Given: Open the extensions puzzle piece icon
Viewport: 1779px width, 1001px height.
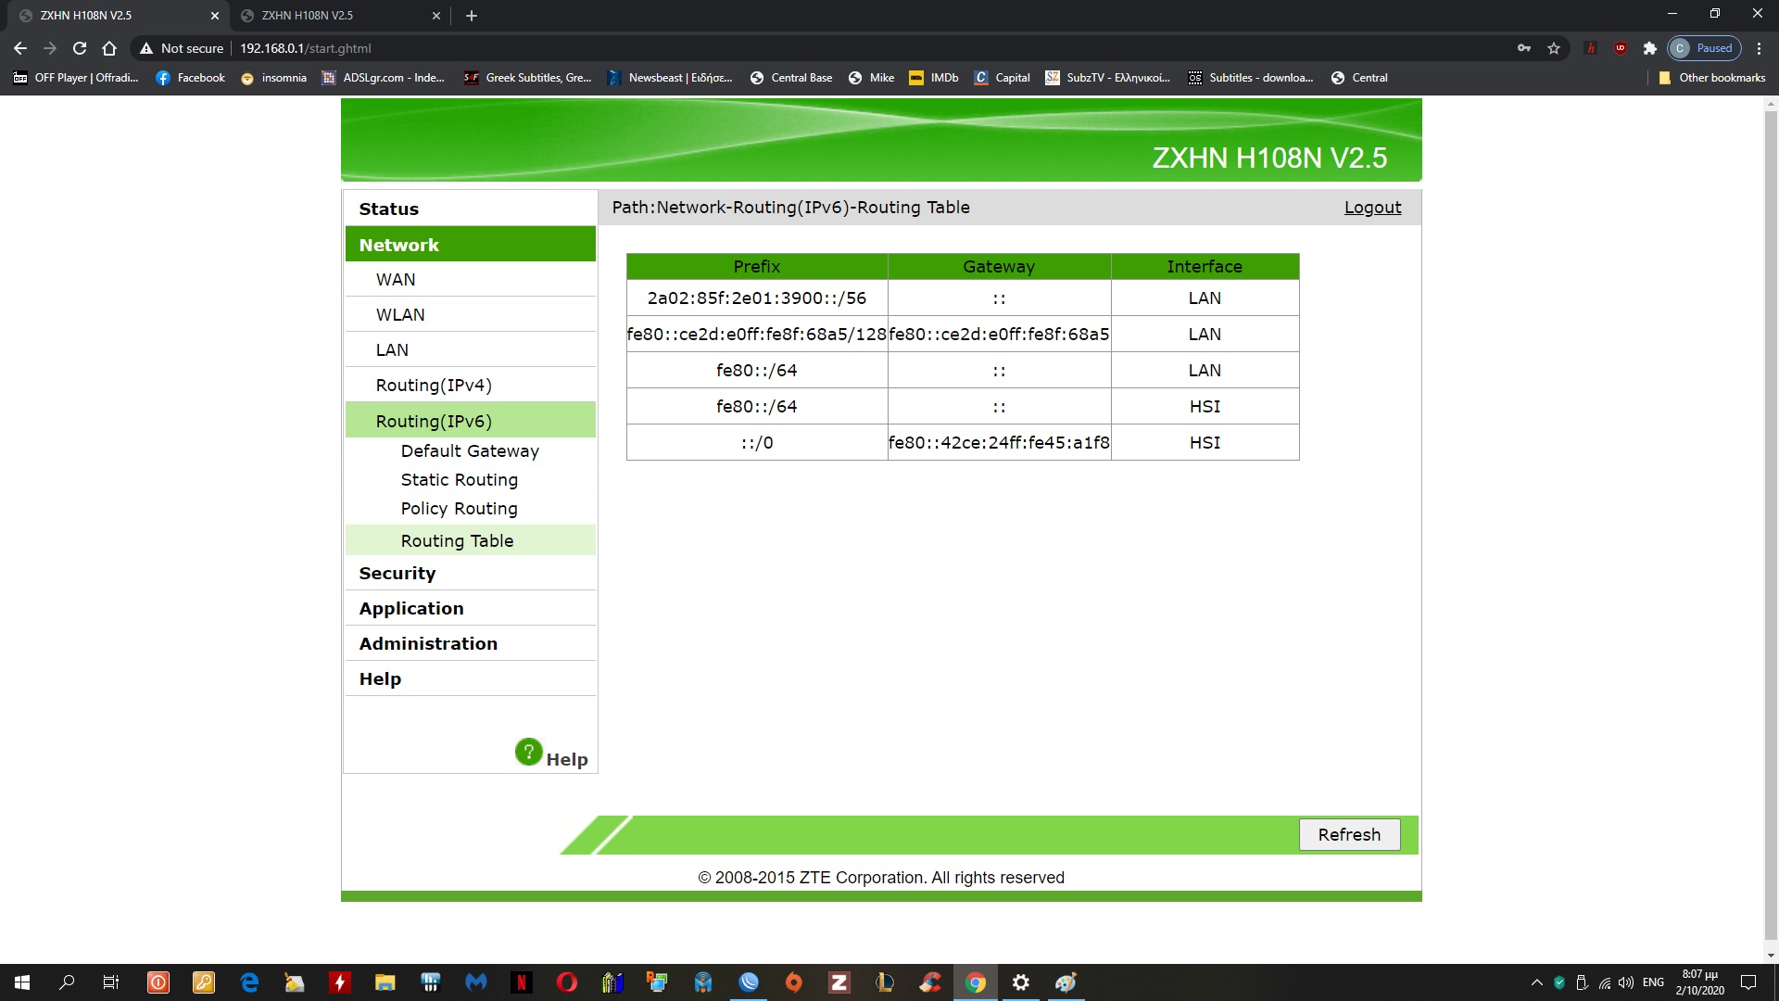Looking at the screenshot, I should click(1649, 48).
